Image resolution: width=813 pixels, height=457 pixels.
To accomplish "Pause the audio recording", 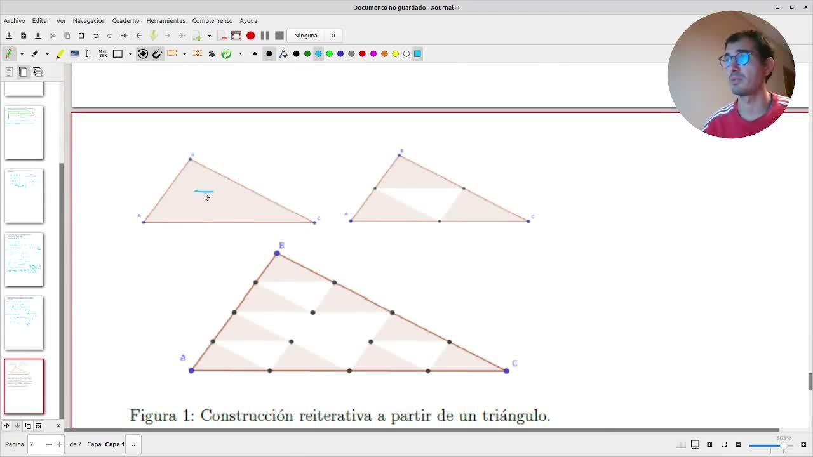I will coord(265,36).
